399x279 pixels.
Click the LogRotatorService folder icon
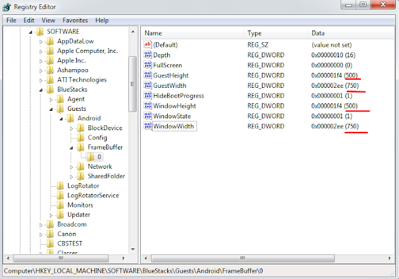(60, 196)
